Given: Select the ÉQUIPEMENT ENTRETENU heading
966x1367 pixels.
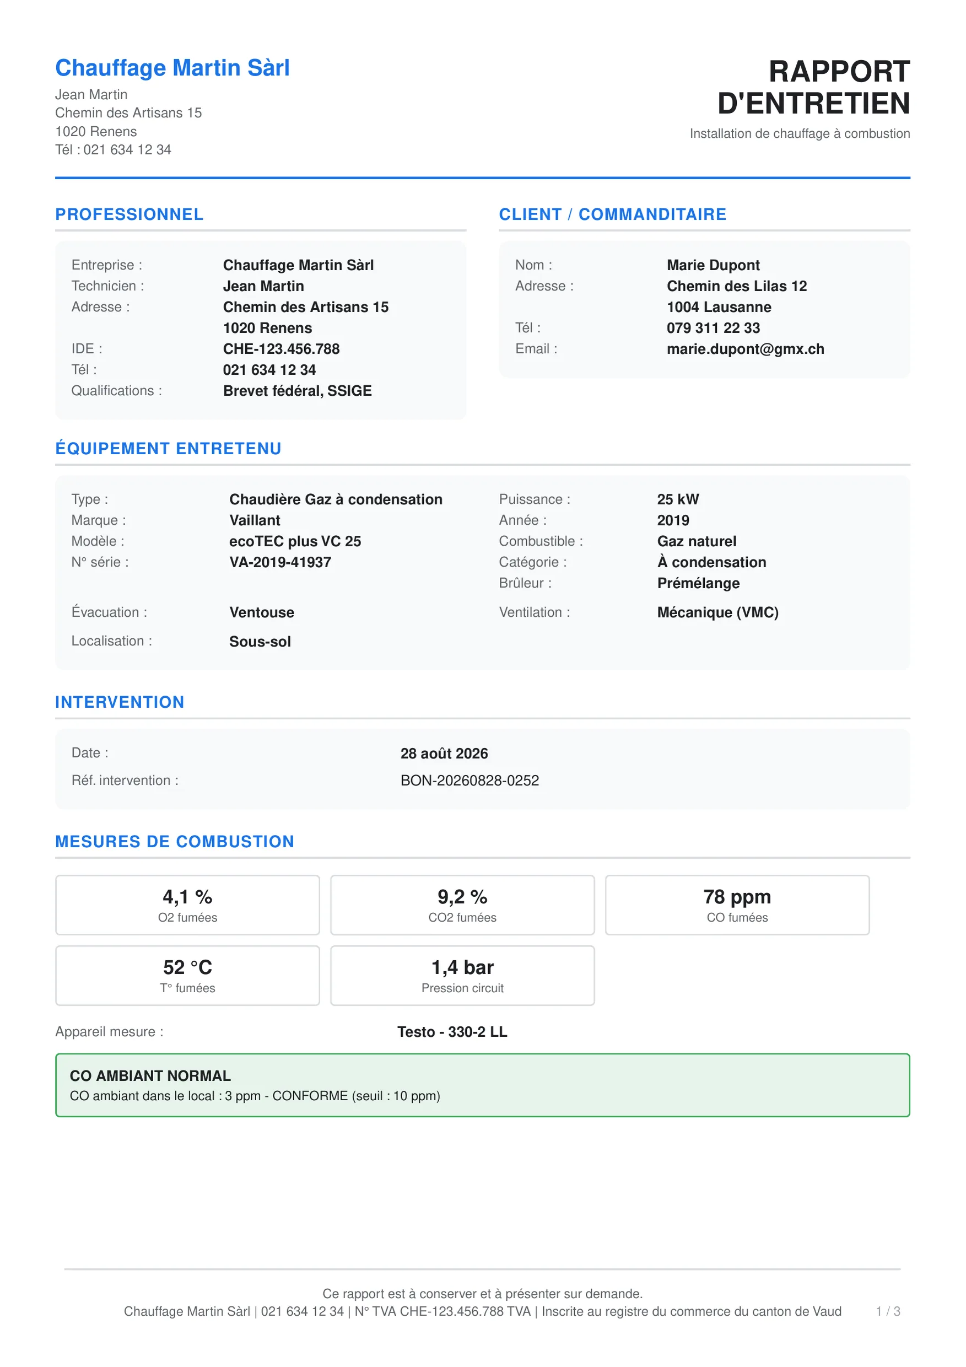Looking at the screenshot, I should click(x=169, y=448).
